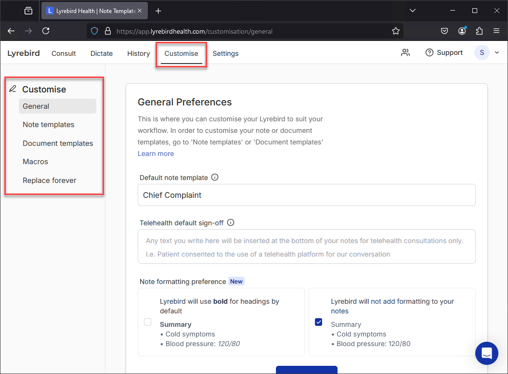Open the chat support bubble icon

487,353
